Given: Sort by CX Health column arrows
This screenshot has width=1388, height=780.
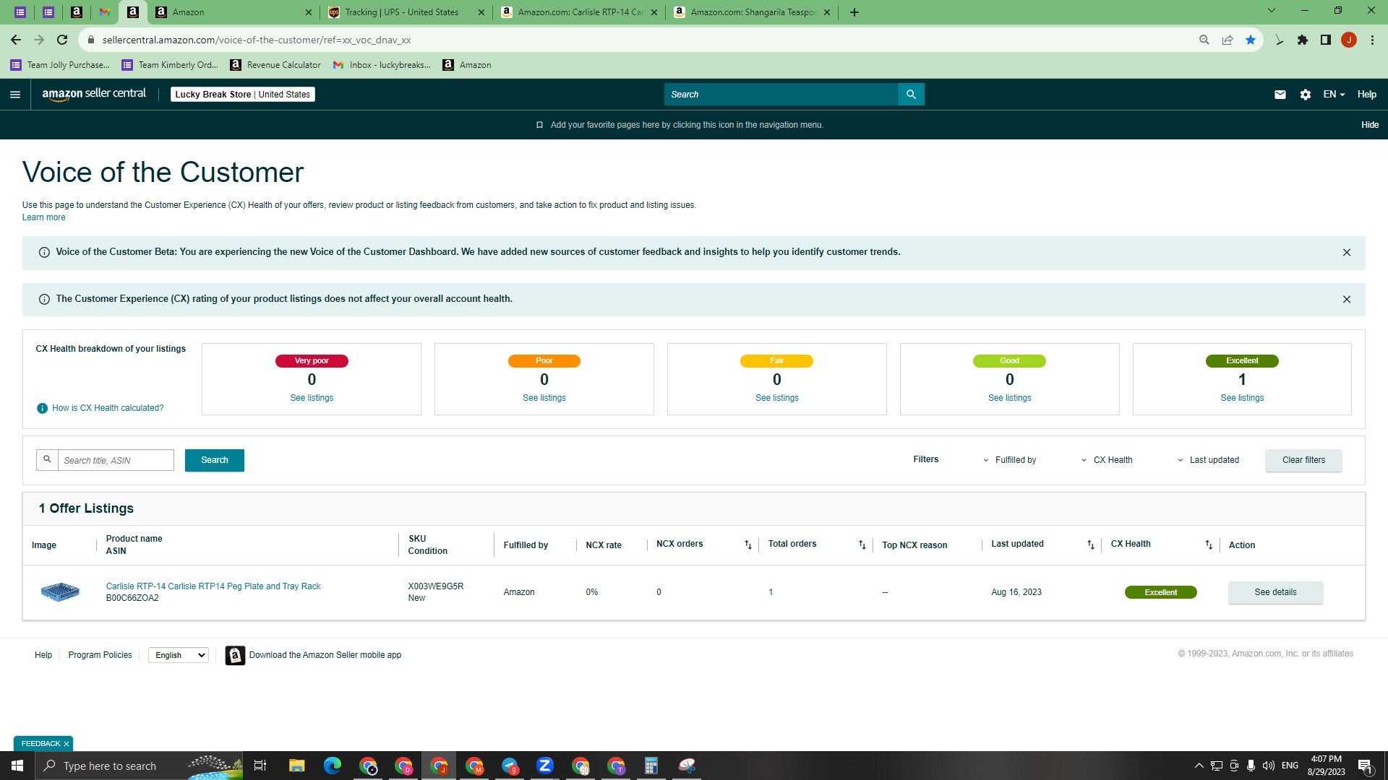Looking at the screenshot, I should point(1209,545).
